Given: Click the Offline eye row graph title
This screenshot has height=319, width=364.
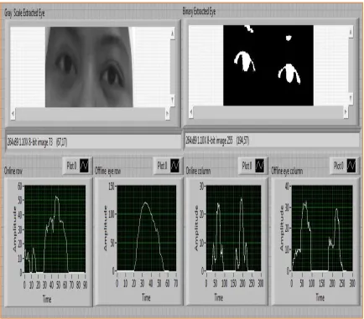Looking at the screenshot, I should (108, 171).
